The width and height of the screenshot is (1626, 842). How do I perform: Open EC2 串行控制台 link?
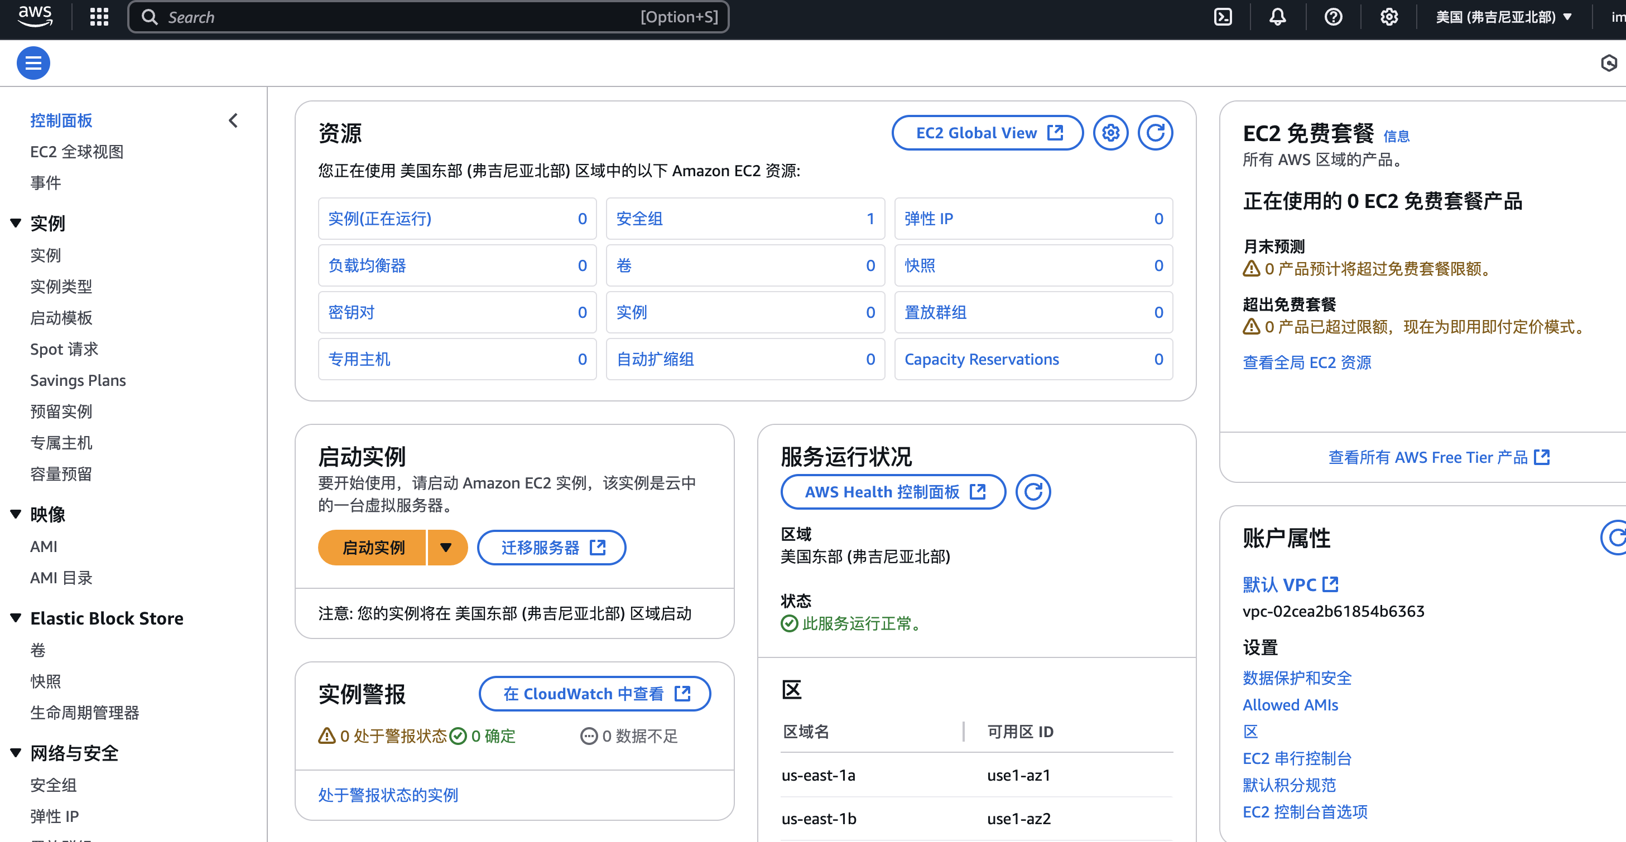[x=1297, y=759]
